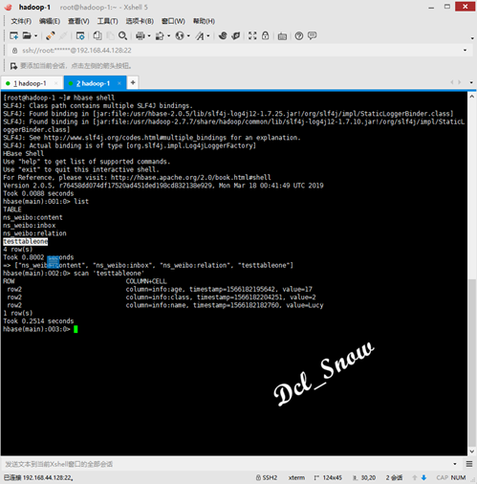Open the 工具(T) menu
The image size is (477, 484).
tap(107, 21)
